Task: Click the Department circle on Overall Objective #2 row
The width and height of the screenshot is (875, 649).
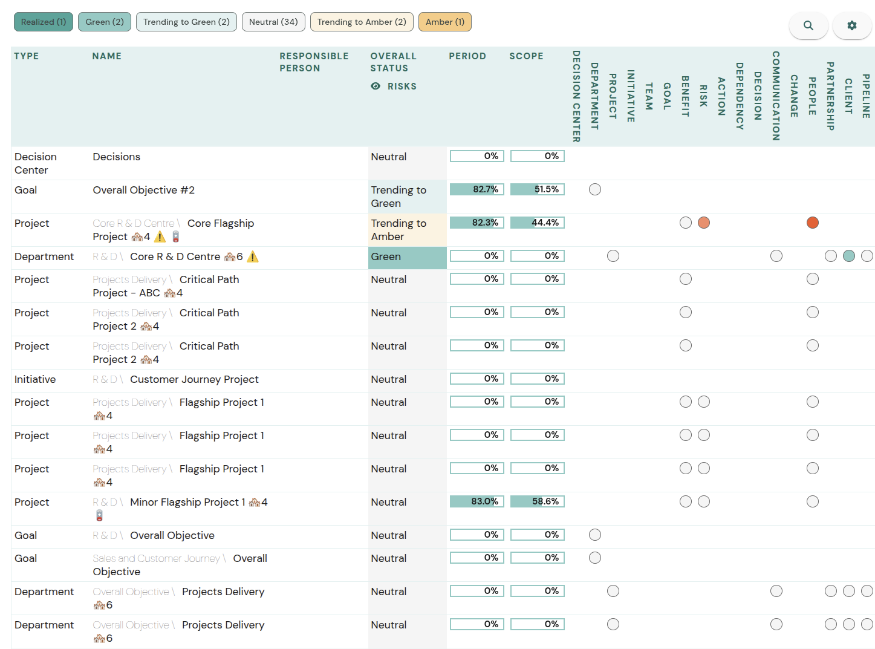Action: pyautogui.click(x=595, y=189)
